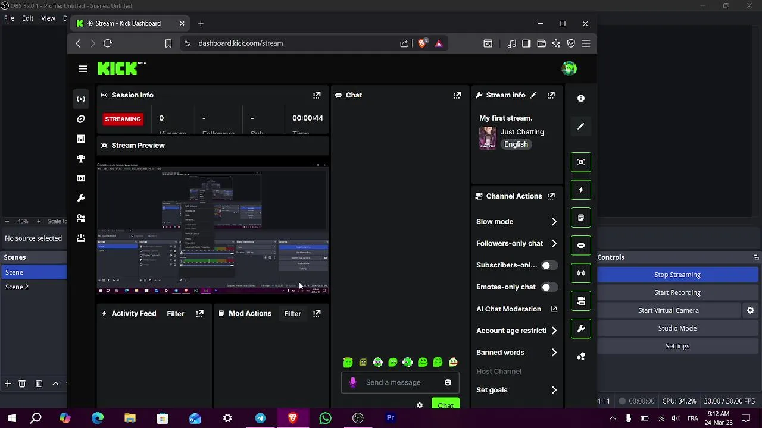Expand Set goals options

click(554, 390)
